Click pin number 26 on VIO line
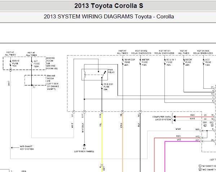This screenshot has height=172, width=216. click(x=212, y=140)
